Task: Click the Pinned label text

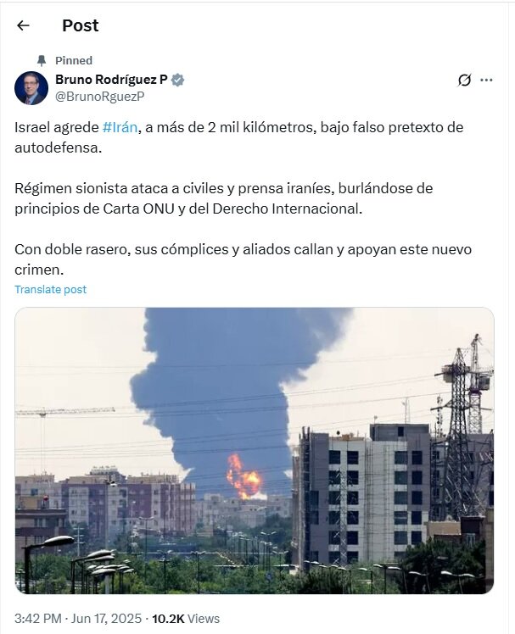Action: tap(74, 61)
